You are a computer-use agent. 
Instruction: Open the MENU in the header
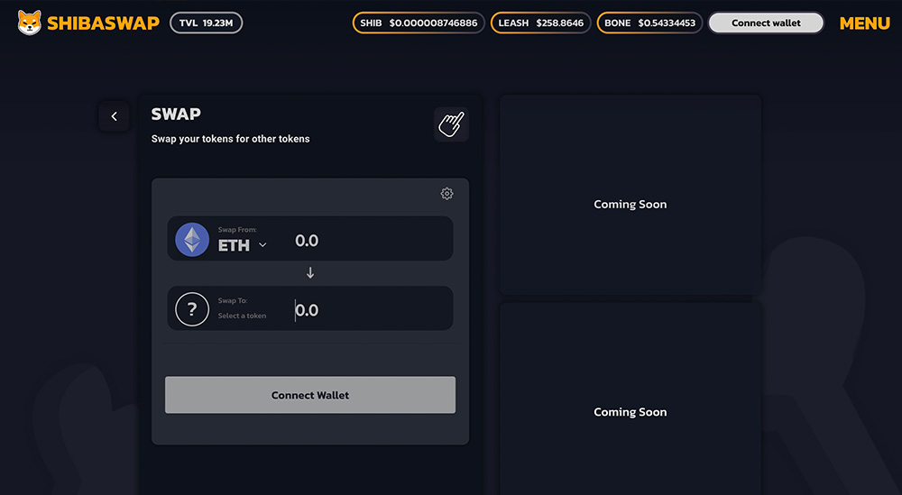[864, 23]
